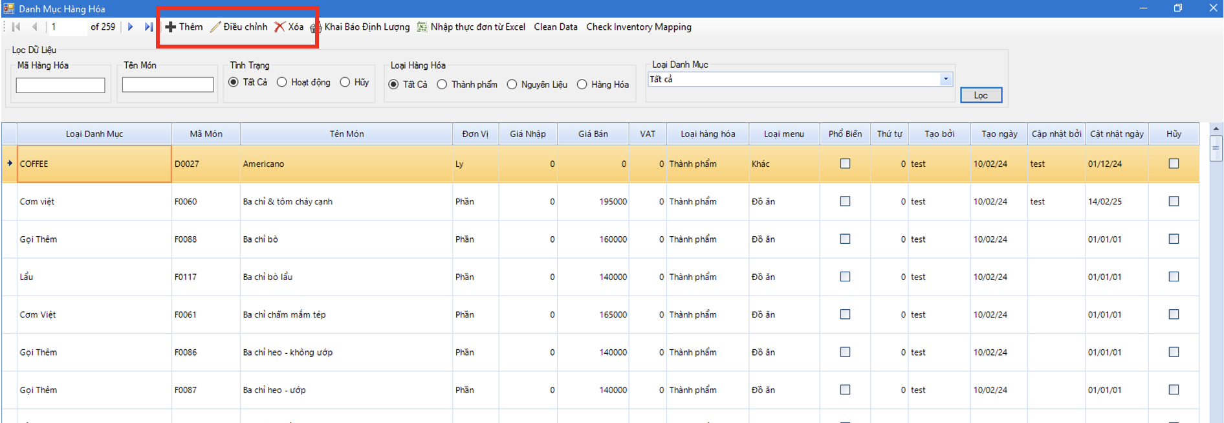
Task: Toggle Hủy checkbox for Americano
Action: [x=1174, y=164]
